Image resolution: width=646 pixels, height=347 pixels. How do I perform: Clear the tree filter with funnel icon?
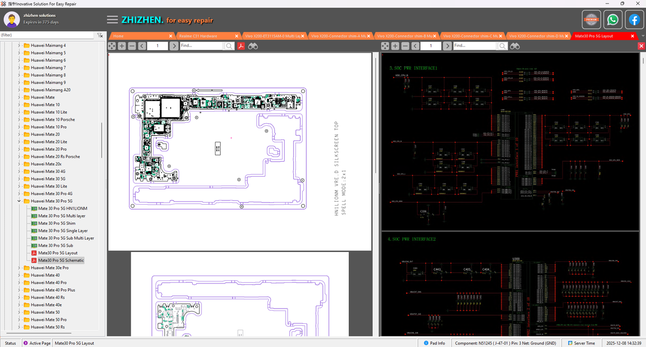(x=100, y=35)
